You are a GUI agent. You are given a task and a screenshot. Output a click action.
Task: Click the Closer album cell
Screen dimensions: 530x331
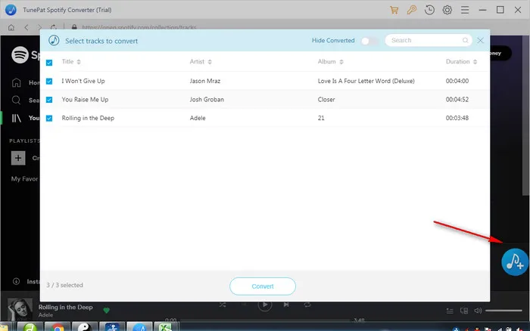326,100
